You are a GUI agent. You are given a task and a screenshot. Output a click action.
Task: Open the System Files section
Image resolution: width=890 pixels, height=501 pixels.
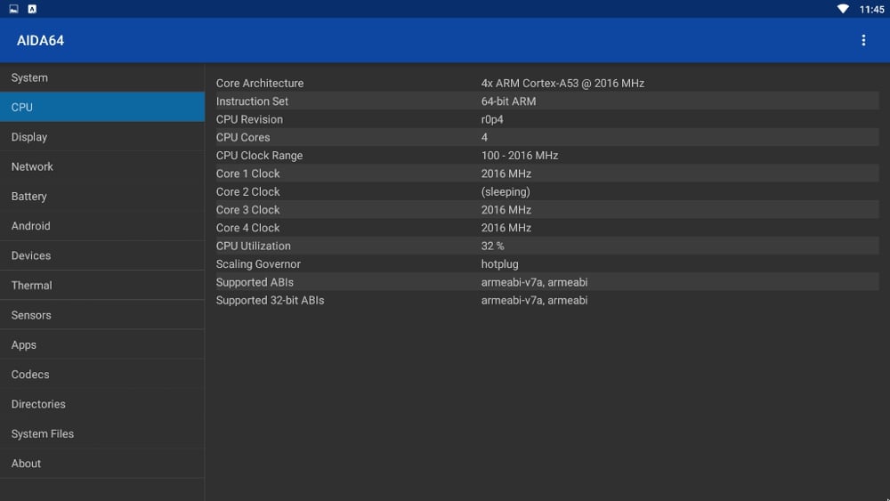[x=102, y=433]
